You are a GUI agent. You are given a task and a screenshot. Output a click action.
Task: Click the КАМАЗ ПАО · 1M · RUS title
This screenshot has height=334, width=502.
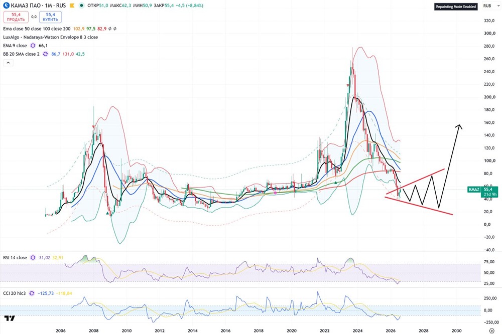tap(38, 6)
